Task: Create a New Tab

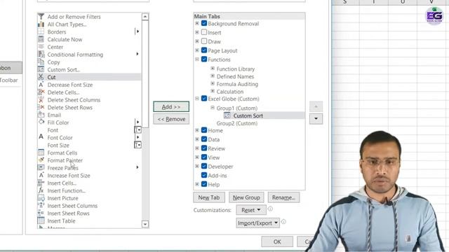Action: click(x=209, y=197)
